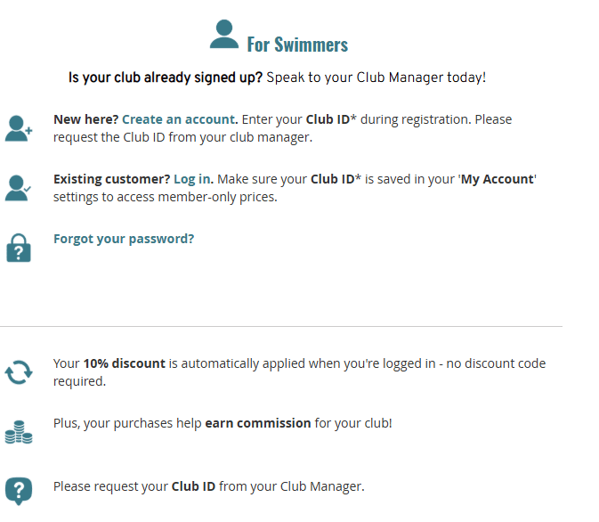Click the user icon with checkmark
599x522 pixels.
point(18,188)
